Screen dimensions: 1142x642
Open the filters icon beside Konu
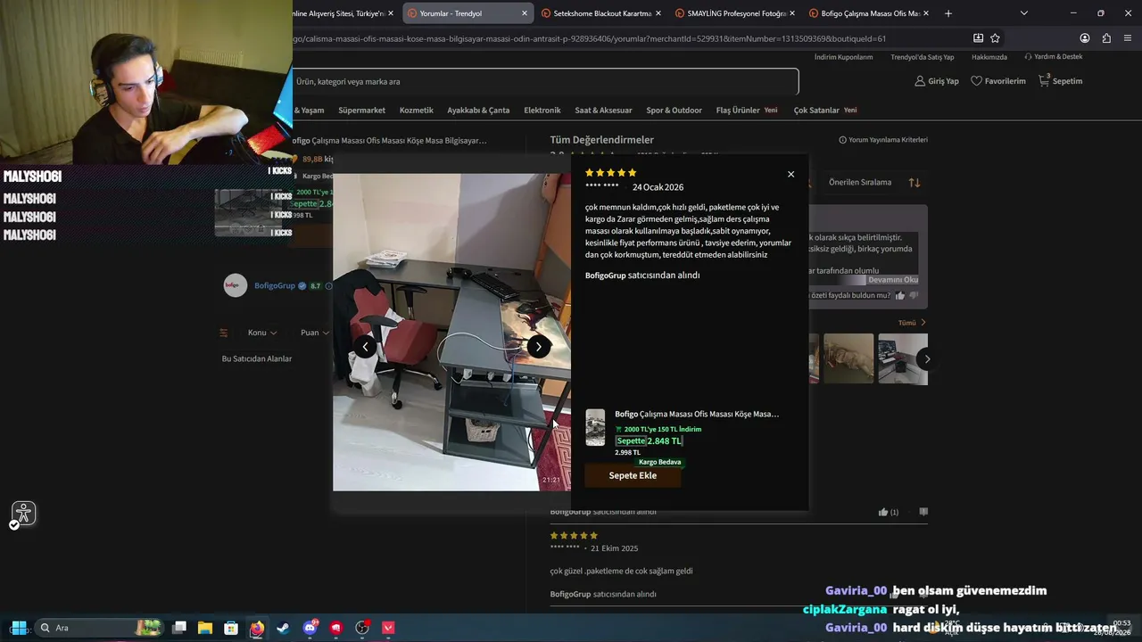(224, 333)
